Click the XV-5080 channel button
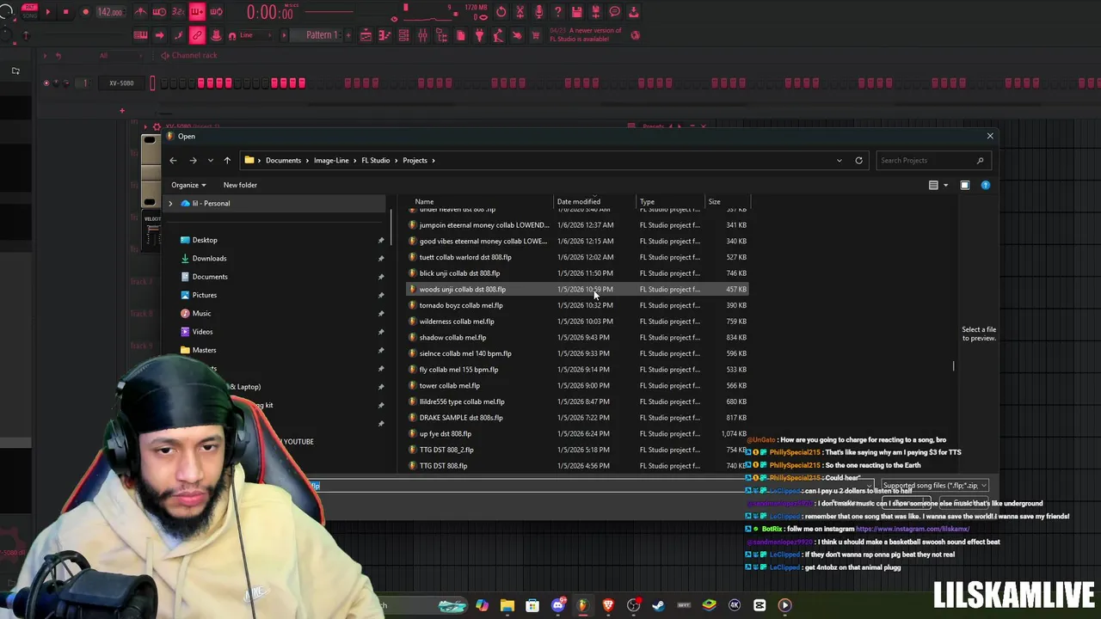This screenshot has width=1101, height=619. point(121,83)
